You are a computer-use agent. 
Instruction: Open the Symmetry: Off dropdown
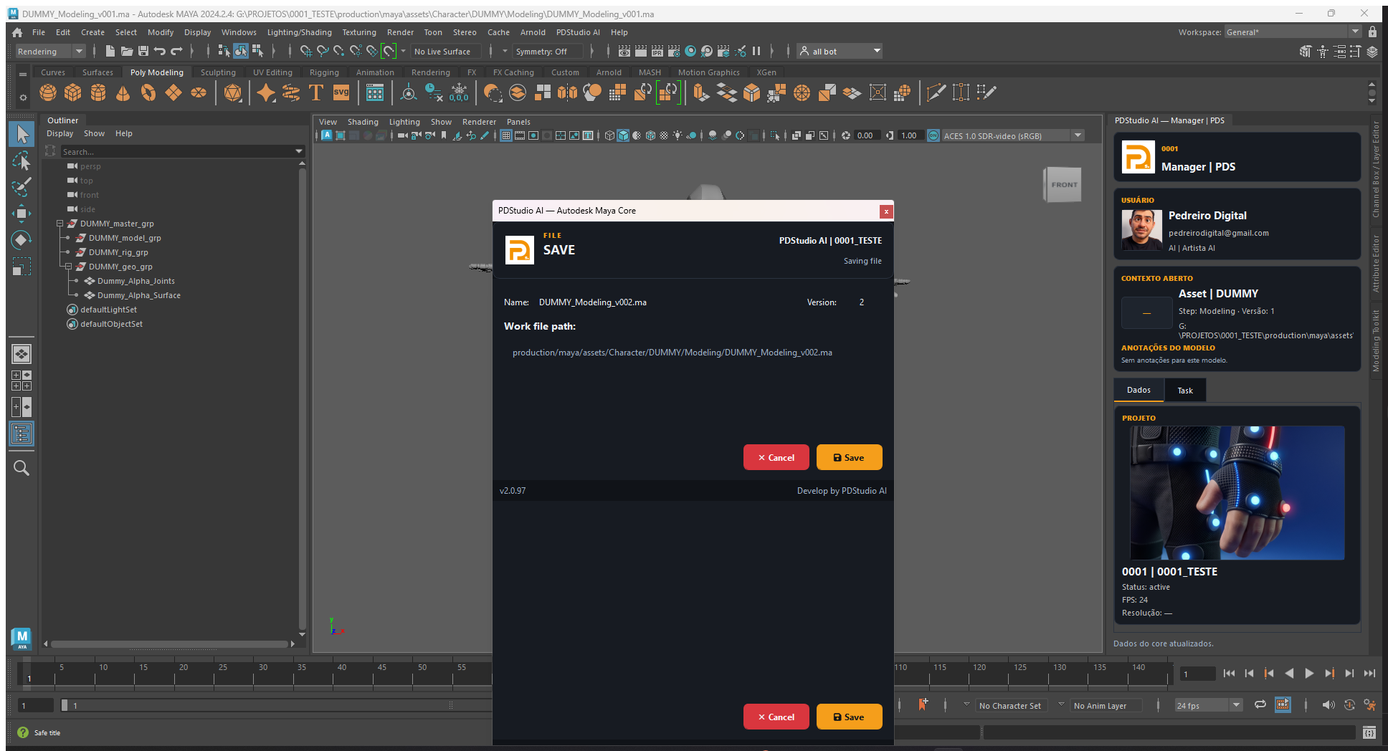(548, 52)
